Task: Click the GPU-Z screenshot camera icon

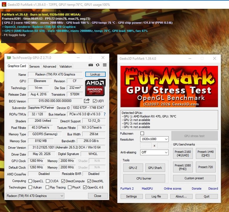Action: tap(91, 65)
